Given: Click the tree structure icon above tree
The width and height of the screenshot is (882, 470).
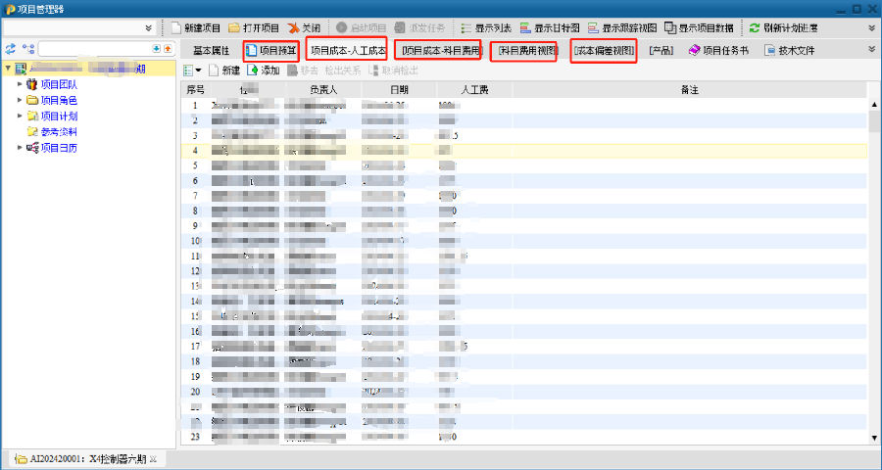Looking at the screenshot, I should click(x=28, y=49).
